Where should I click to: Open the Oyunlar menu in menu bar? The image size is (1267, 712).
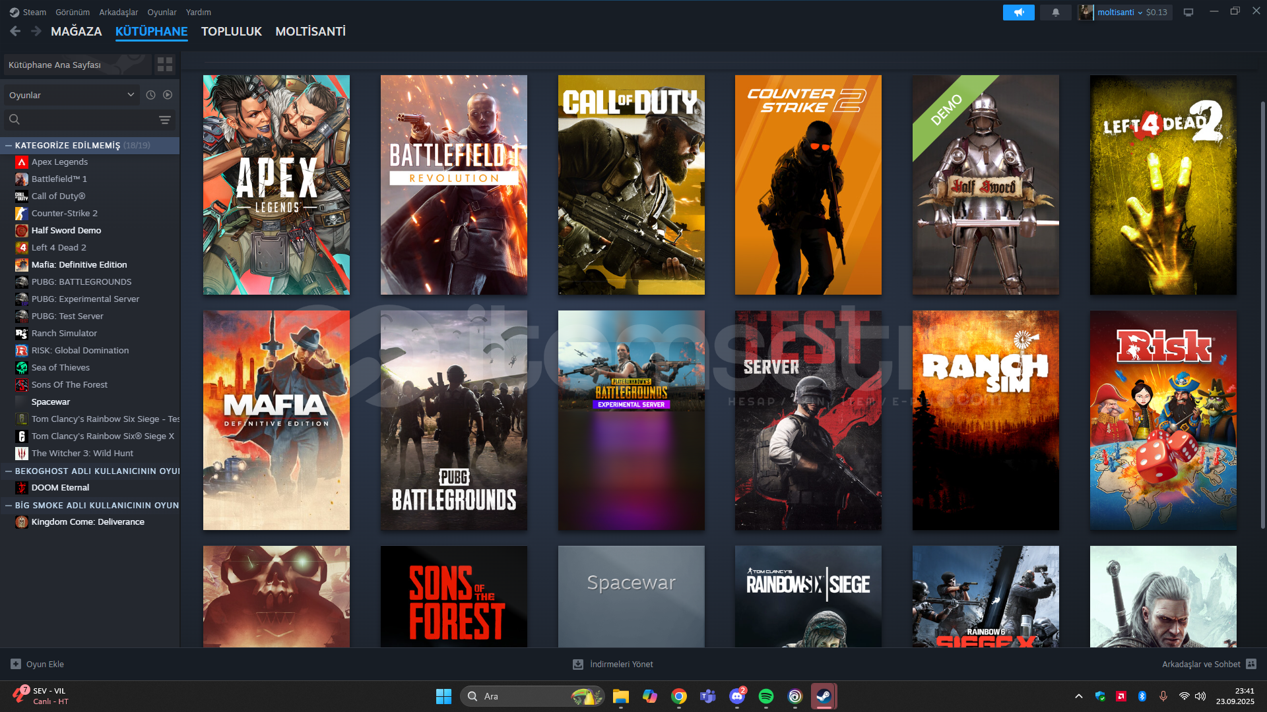point(162,12)
